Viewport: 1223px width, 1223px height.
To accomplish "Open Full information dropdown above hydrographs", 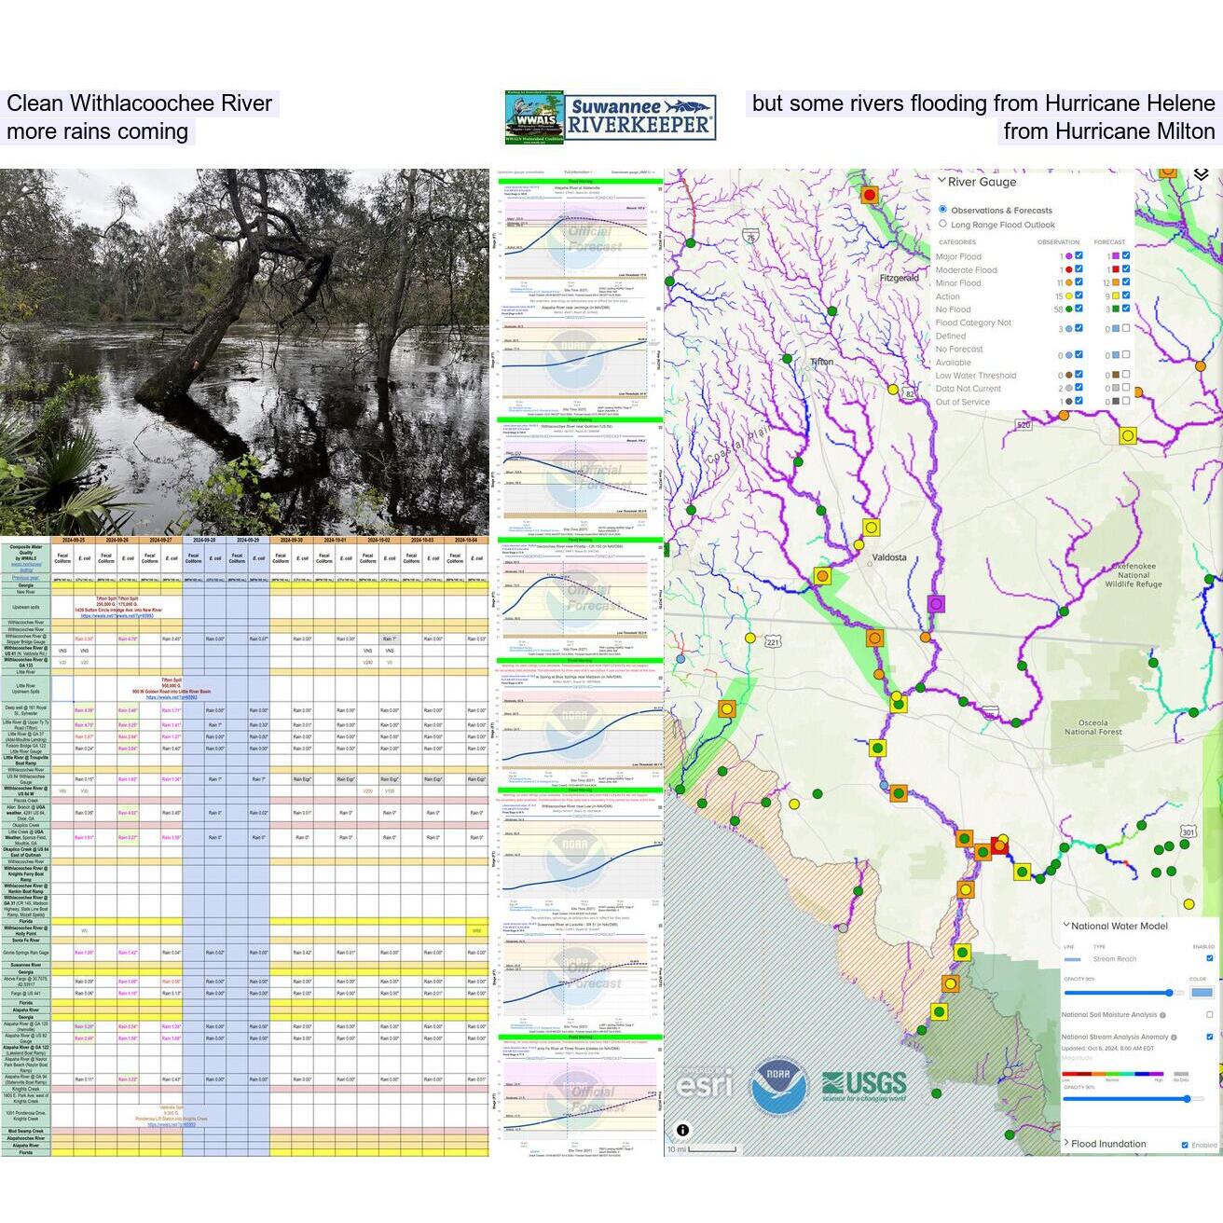I will (578, 172).
